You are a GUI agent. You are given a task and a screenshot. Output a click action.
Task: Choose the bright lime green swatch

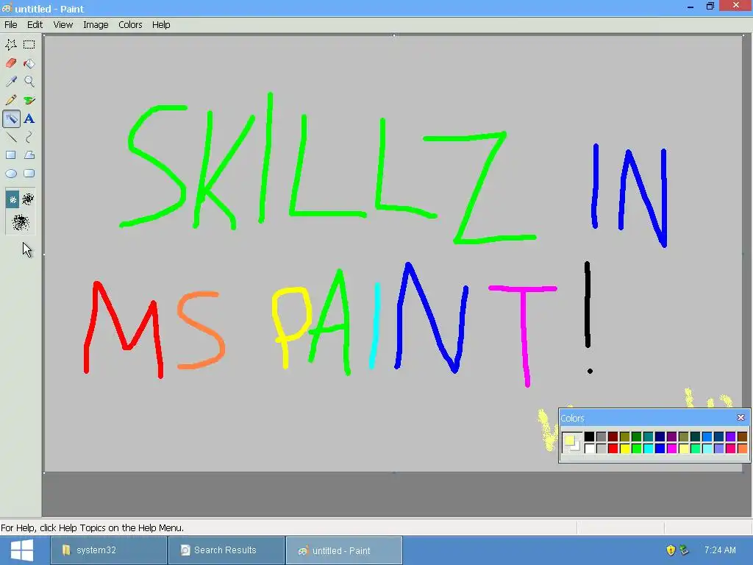click(x=636, y=449)
